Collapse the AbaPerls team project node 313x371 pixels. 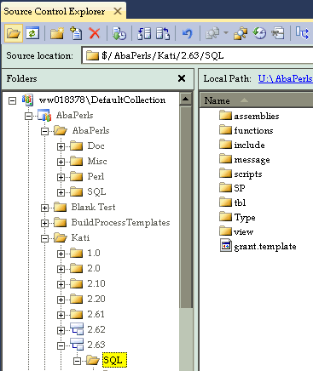point(28,116)
